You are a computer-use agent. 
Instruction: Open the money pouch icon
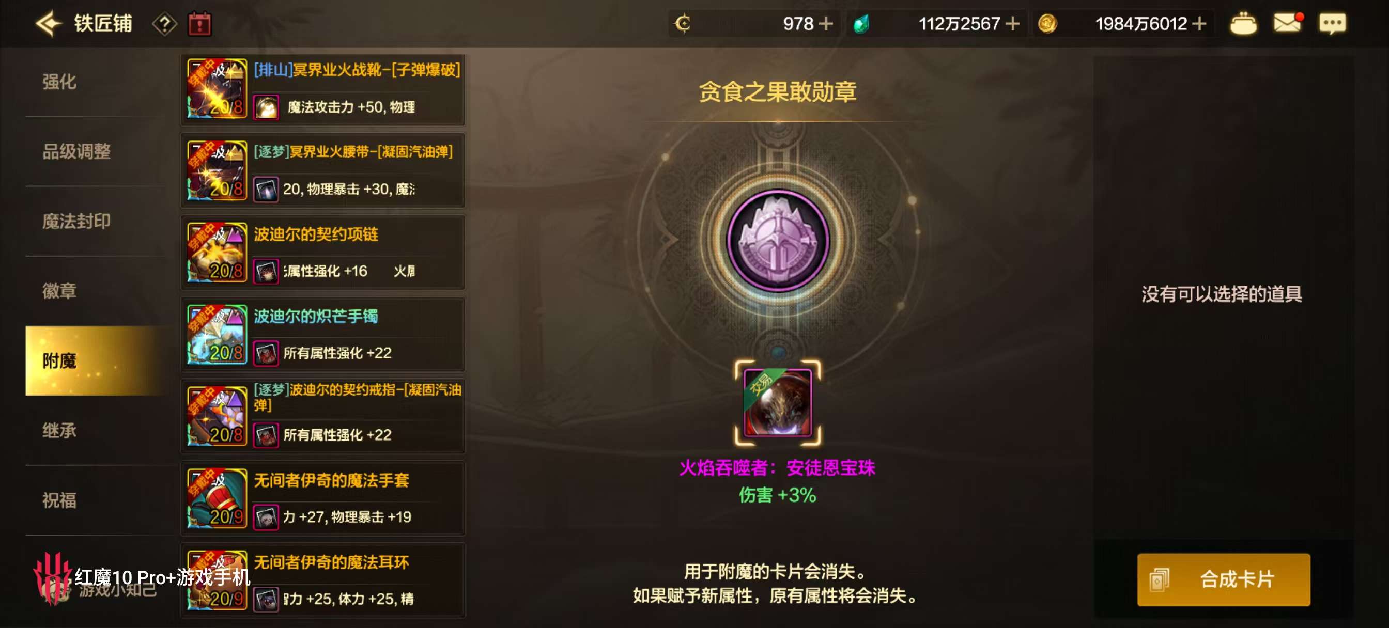coord(1243,24)
